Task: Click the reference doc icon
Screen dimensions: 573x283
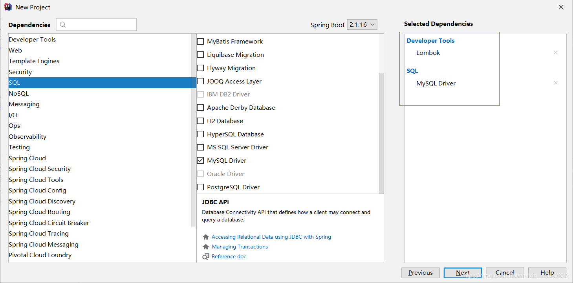Action: pyautogui.click(x=206, y=257)
